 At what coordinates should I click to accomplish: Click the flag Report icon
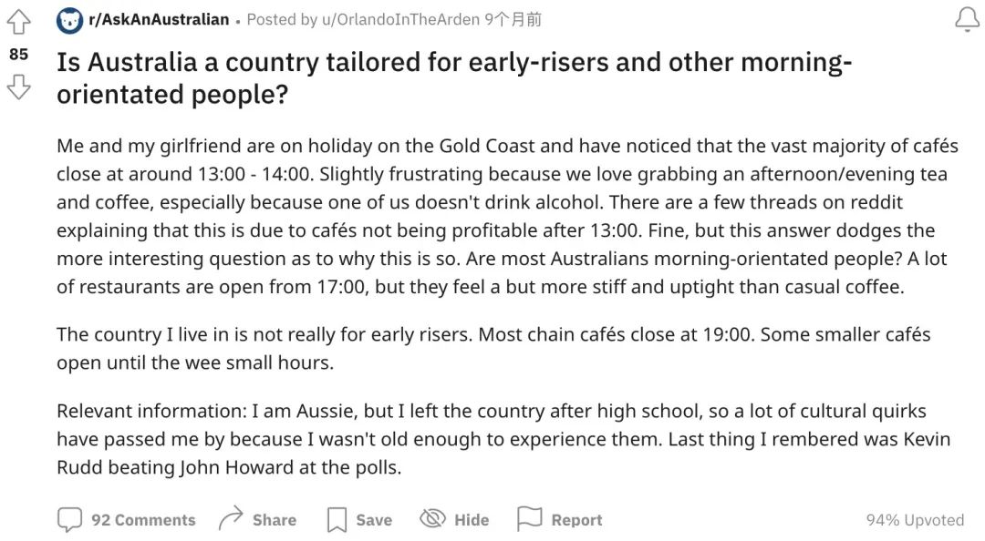(529, 518)
